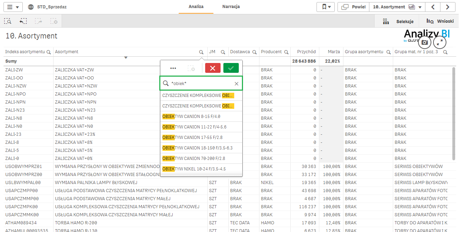Switch to the Analiza tab
Viewport: 459px width, 232px height.
pos(196,7)
